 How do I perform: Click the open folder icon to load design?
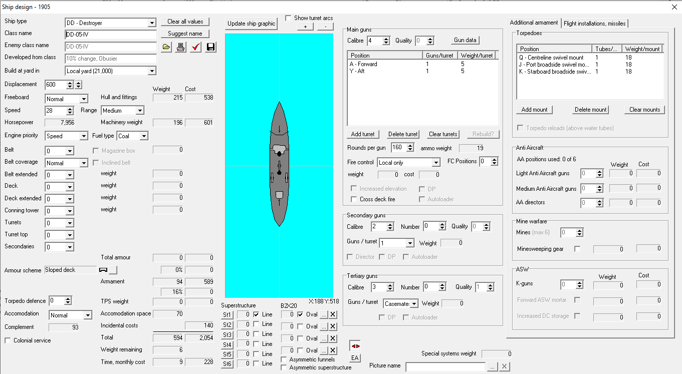tap(166, 47)
